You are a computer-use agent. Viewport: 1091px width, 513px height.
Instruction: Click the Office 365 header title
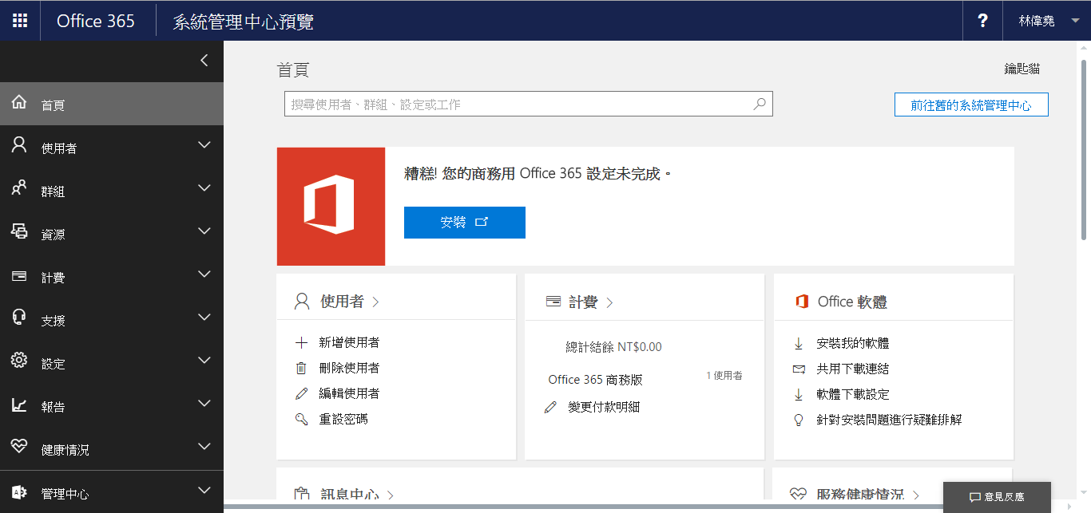96,22
